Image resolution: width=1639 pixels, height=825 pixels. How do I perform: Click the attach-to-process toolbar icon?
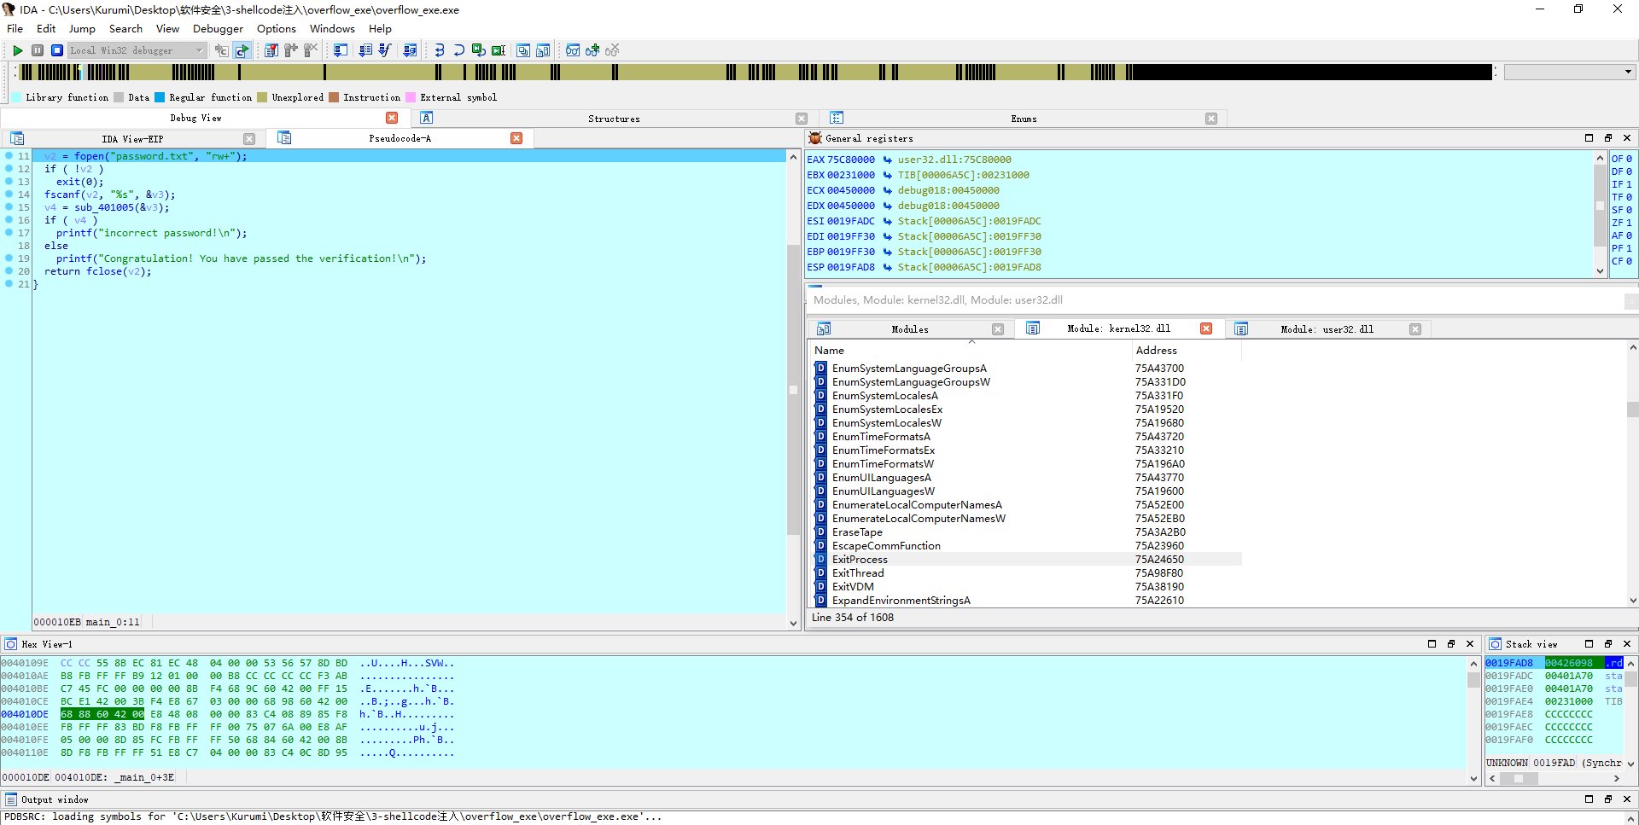221,50
